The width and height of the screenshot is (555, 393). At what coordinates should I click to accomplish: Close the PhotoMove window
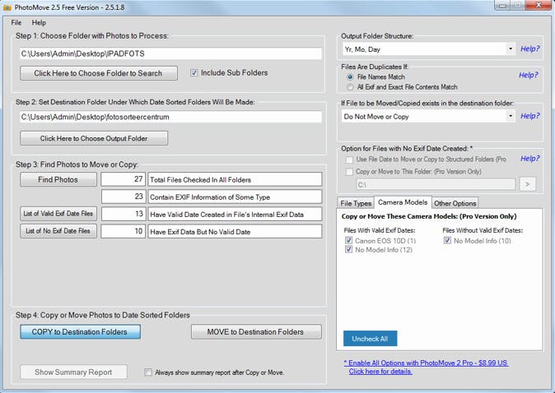point(538,5)
